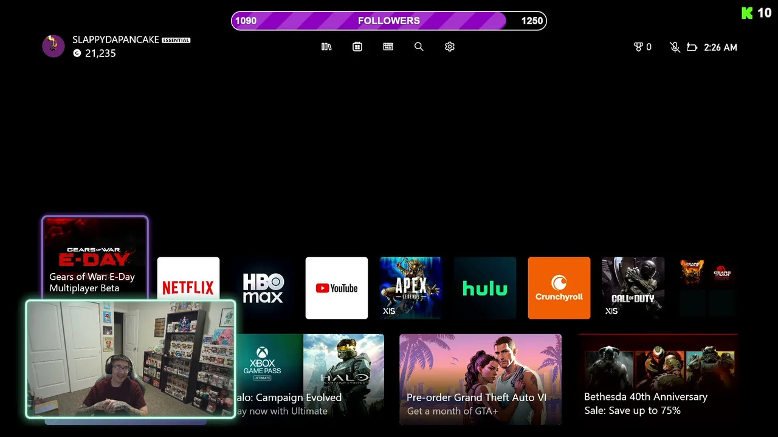Viewport: 778px width, 437px height.
Task: Open the My games & apps library icon
Action: pyautogui.click(x=326, y=47)
